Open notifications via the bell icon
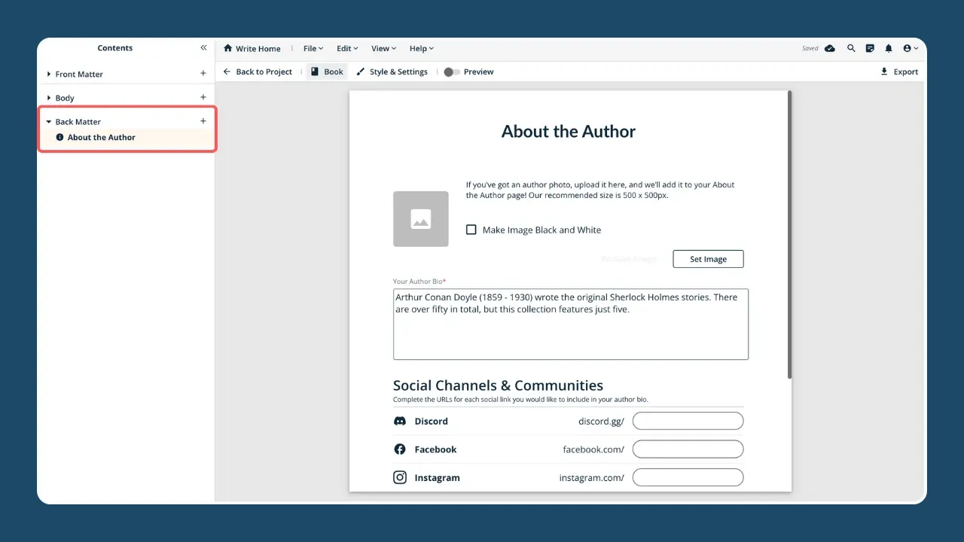 [889, 48]
